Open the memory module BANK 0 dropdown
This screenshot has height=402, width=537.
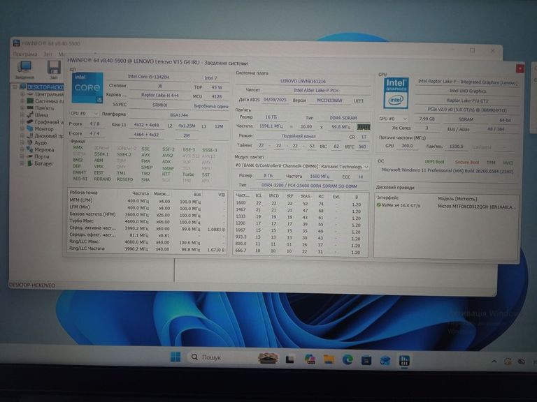301,167
